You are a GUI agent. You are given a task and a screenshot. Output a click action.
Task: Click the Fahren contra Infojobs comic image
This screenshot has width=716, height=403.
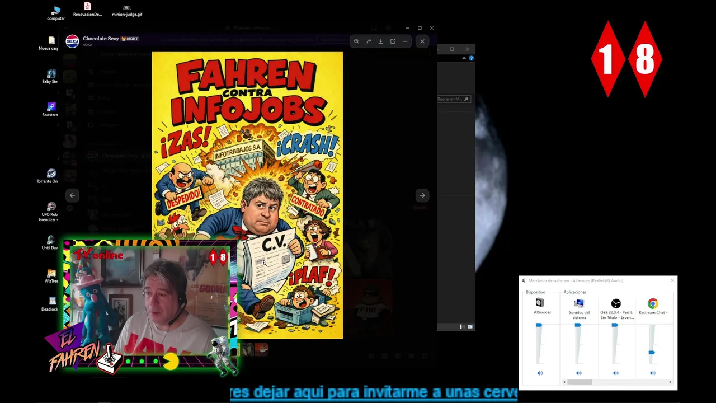[x=247, y=195]
